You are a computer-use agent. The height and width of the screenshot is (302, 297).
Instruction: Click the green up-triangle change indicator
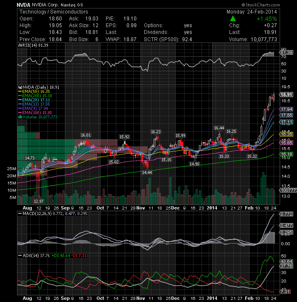pos(233,19)
